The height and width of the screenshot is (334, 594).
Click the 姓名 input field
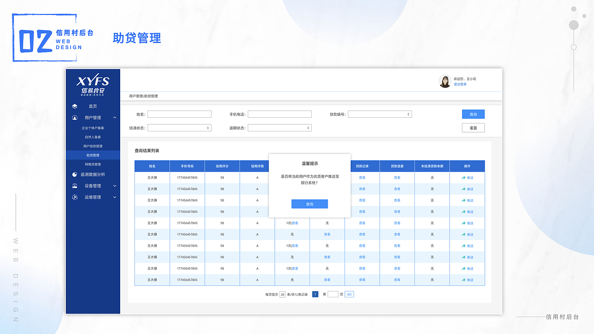point(179,114)
